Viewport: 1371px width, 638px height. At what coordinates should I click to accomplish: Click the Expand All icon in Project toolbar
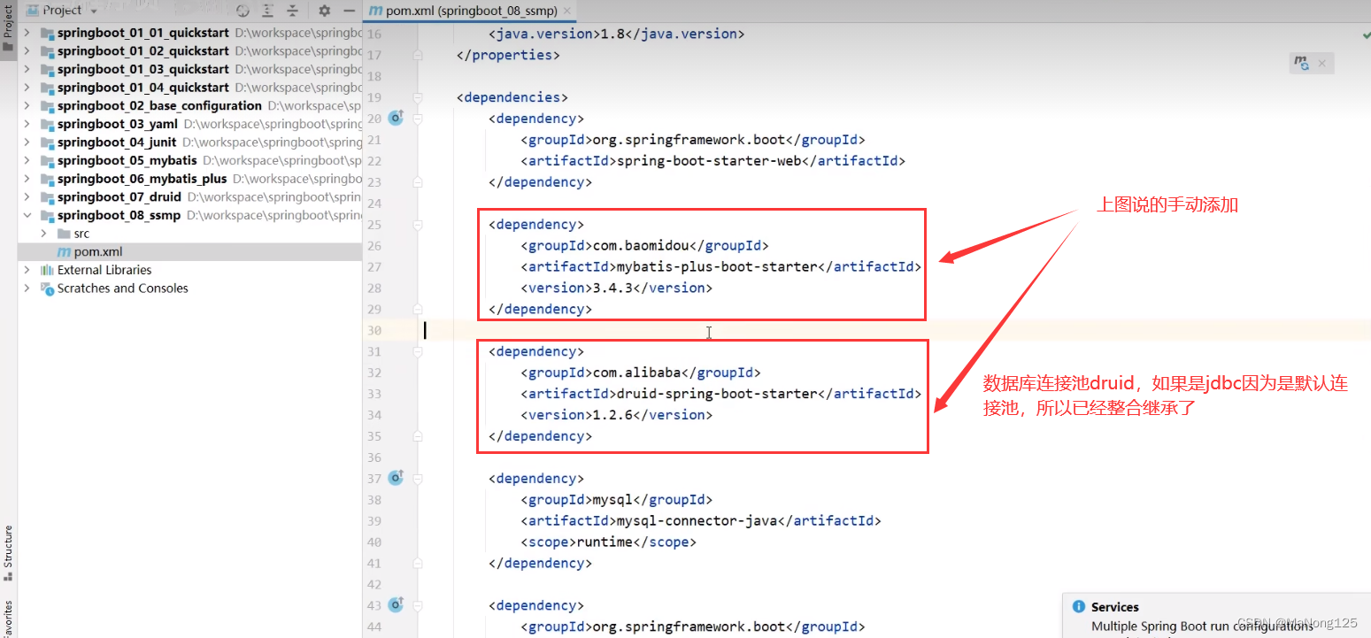tap(268, 11)
